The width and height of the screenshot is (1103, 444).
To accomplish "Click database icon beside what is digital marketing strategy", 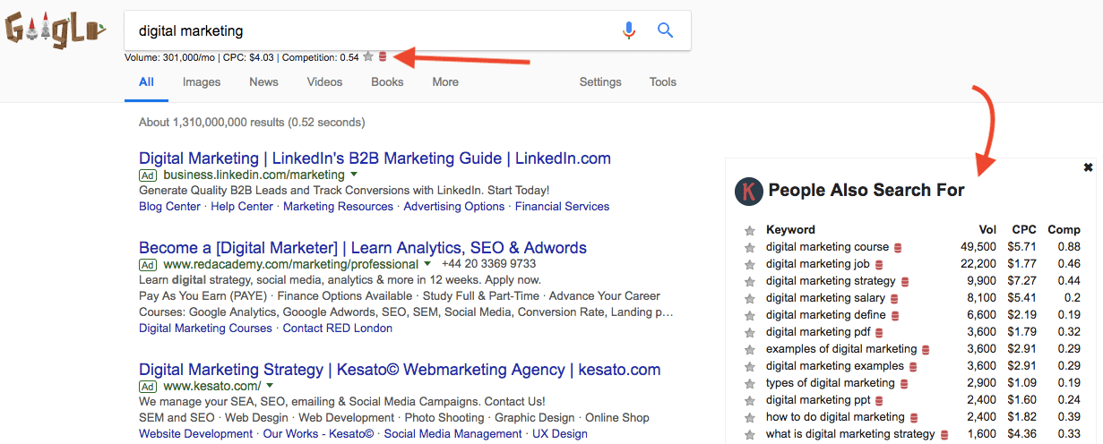I will pos(944,434).
